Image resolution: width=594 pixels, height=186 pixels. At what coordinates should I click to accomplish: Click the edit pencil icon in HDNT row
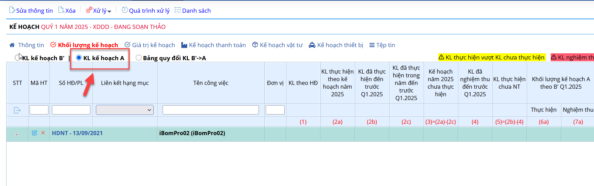pyautogui.click(x=34, y=133)
